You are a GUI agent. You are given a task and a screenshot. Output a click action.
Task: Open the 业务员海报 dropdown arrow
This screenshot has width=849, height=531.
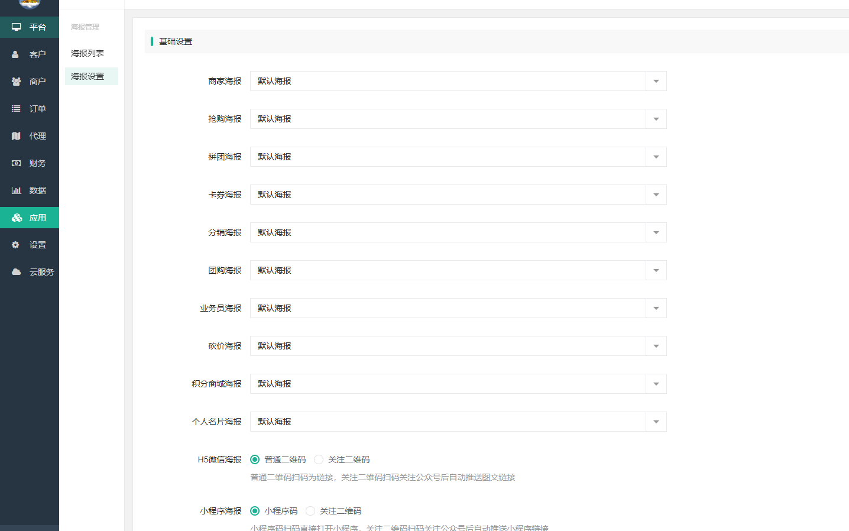pos(656,308)
